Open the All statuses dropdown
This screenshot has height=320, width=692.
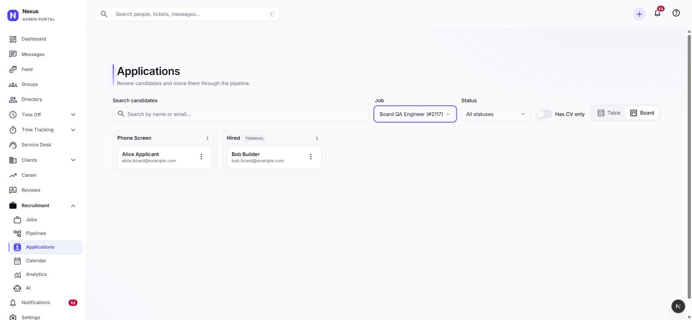point(496,114)
